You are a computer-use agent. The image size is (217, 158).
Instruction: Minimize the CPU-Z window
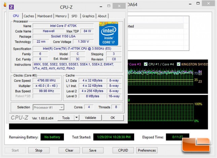(101, 6)
